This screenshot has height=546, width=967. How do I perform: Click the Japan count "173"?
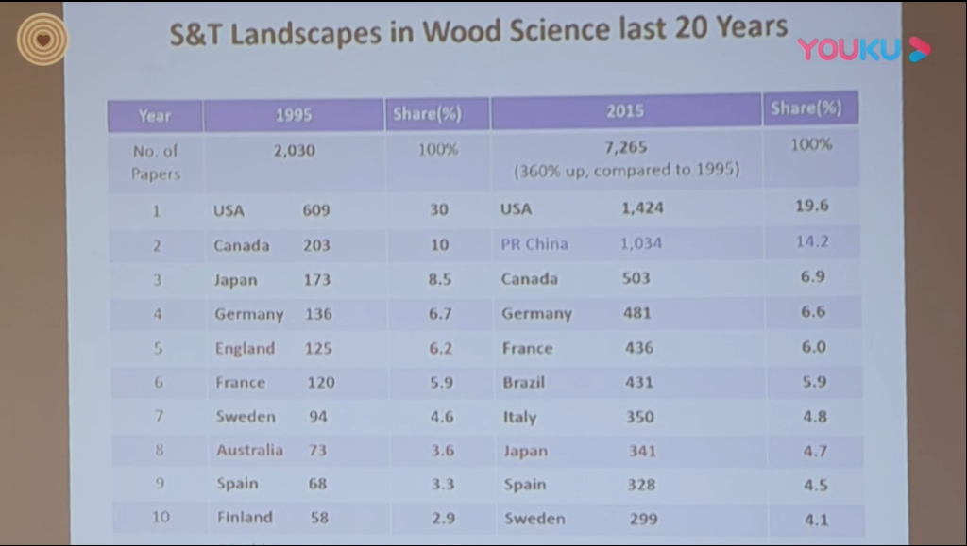click(x=317, y=279)
